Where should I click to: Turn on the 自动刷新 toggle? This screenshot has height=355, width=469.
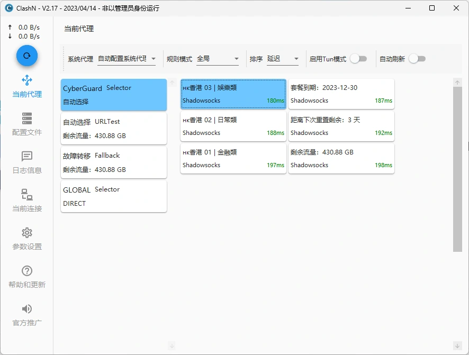point(417,59)
